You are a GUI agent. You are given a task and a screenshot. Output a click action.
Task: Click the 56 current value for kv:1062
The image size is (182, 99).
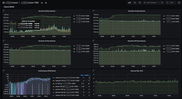pos(89,83)
